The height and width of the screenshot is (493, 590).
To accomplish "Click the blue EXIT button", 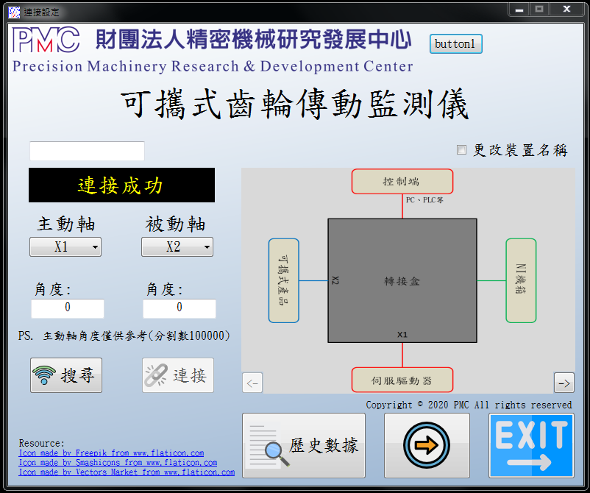I will pyautogui.click(x=531, y=446).
